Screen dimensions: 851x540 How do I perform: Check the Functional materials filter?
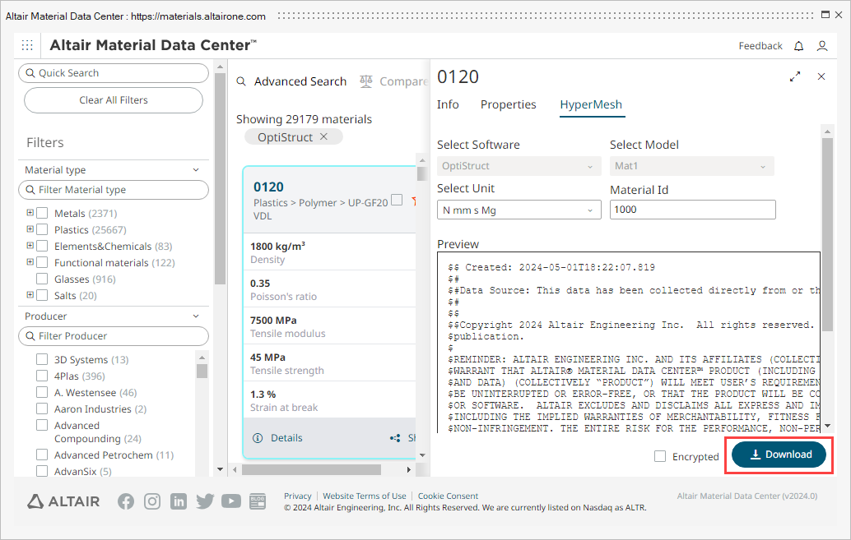42,262
